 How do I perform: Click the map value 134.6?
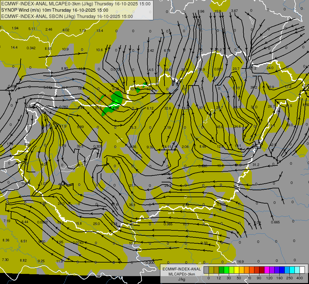point(236,127)
